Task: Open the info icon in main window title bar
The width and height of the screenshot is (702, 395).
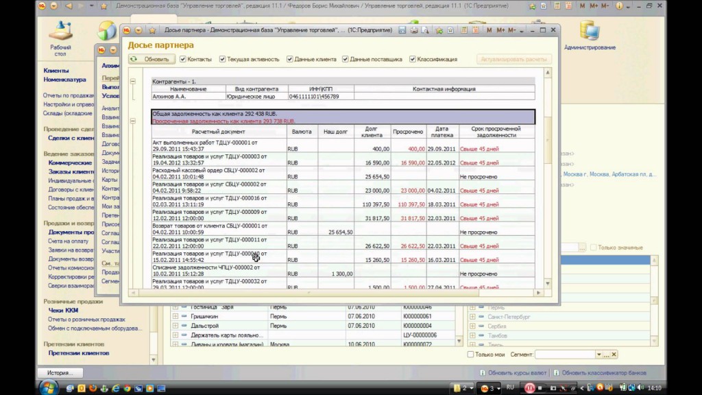Action: click(x=619, y=5)
